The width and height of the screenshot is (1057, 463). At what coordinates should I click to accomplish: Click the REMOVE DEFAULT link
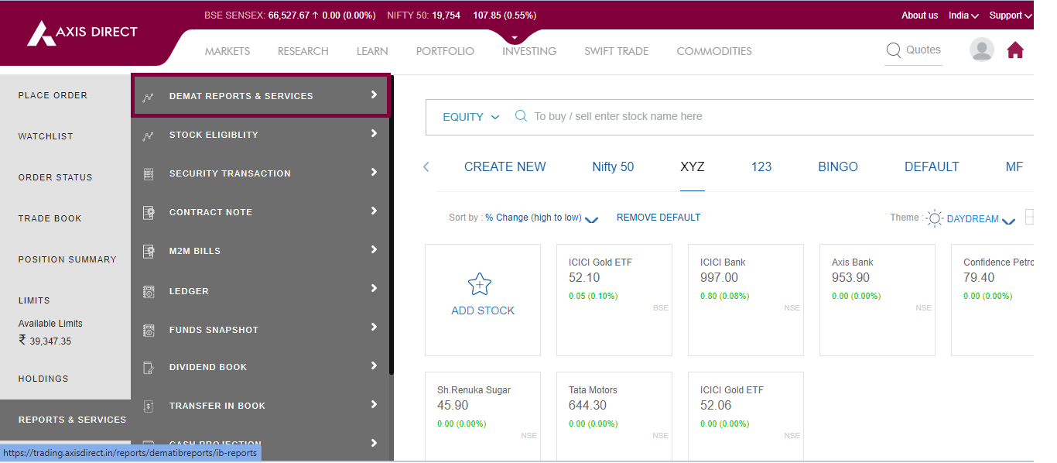658,218
